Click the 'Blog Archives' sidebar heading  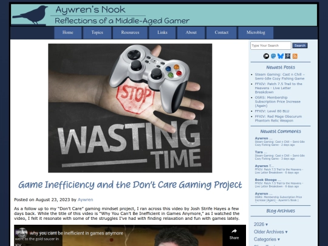281,211
